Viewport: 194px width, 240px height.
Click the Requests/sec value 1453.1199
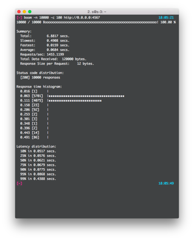[55, 54]
